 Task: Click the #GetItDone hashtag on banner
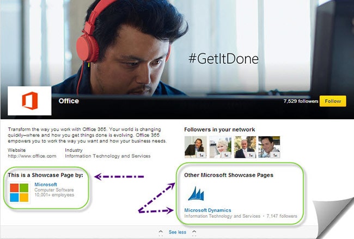223,59
